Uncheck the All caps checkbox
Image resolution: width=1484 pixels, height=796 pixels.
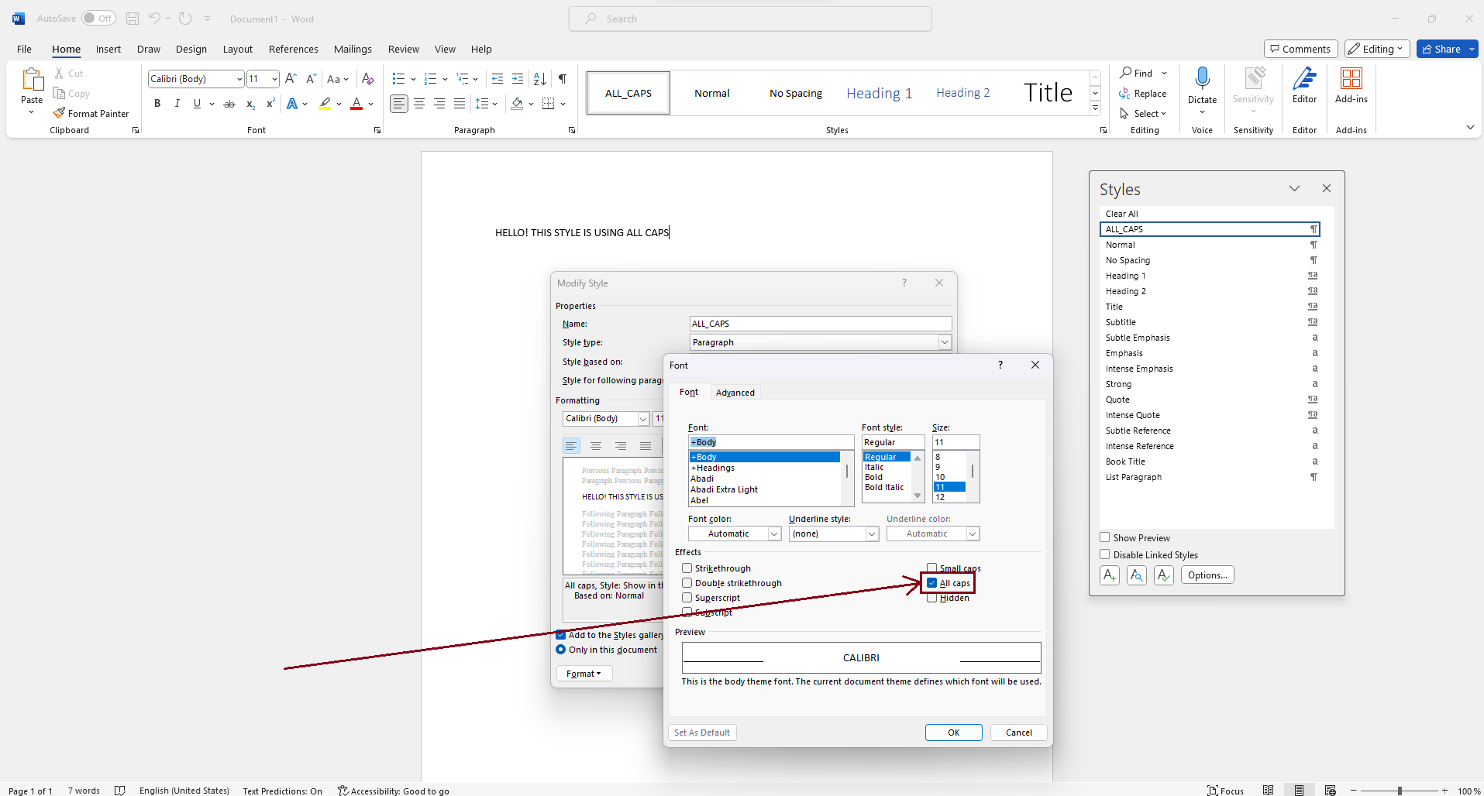932,583
